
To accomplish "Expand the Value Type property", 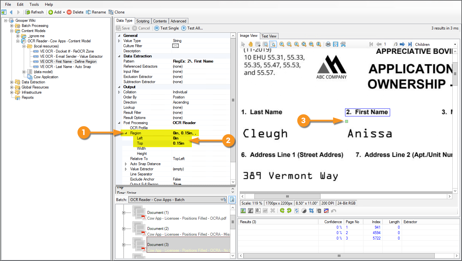I will coord(119,41).
